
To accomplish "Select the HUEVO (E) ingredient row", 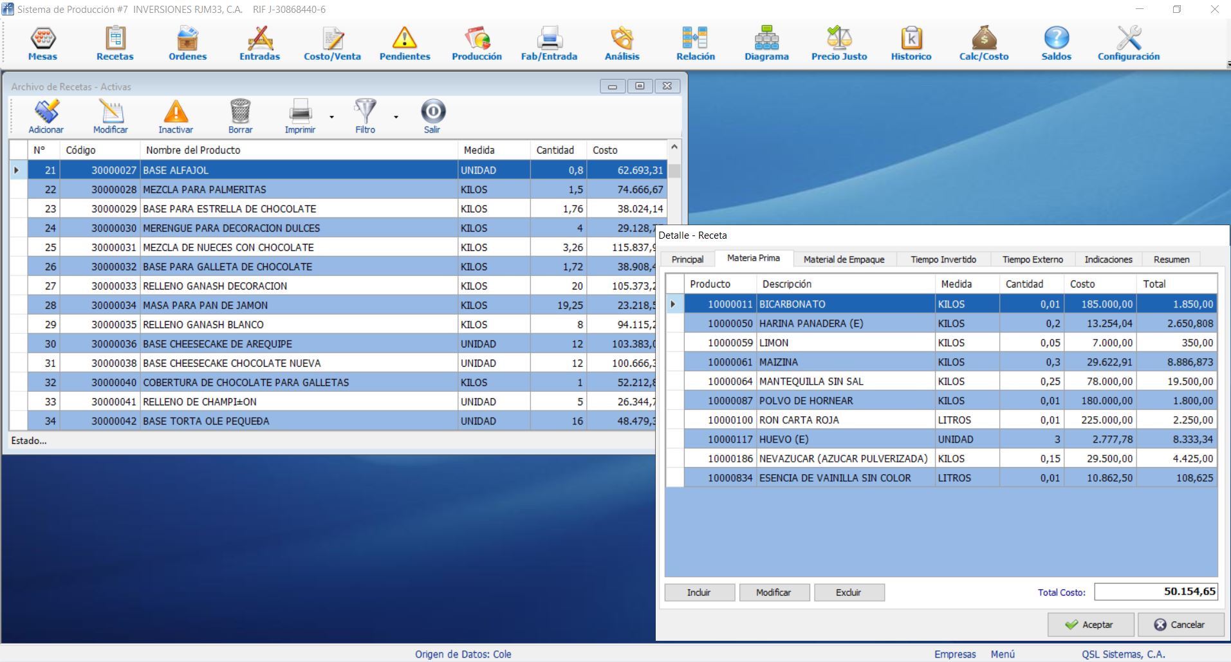I will tap(941, 439).
